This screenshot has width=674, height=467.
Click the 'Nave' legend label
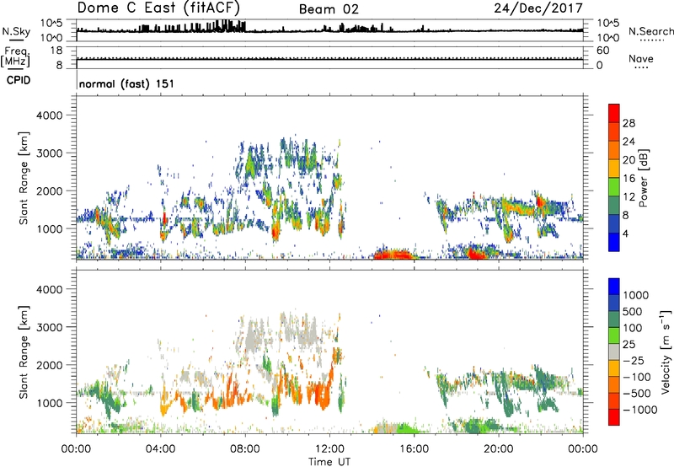click(641, 58)
